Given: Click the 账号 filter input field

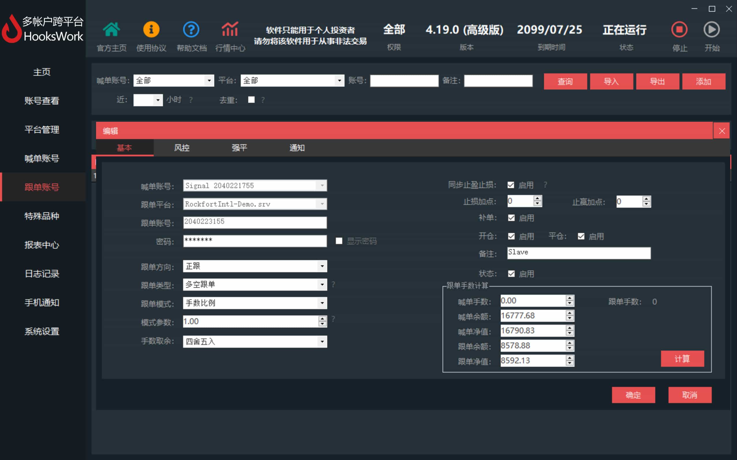Looking at the screenshot, I should 404,81.
